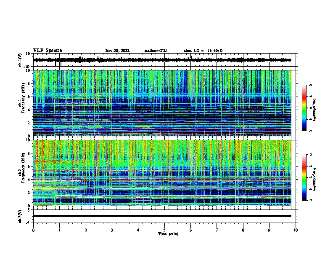The height and width of the screenshot is (258, 333).
Task: Click the time axis tick label "4"
Action: [x=138, y=230]
